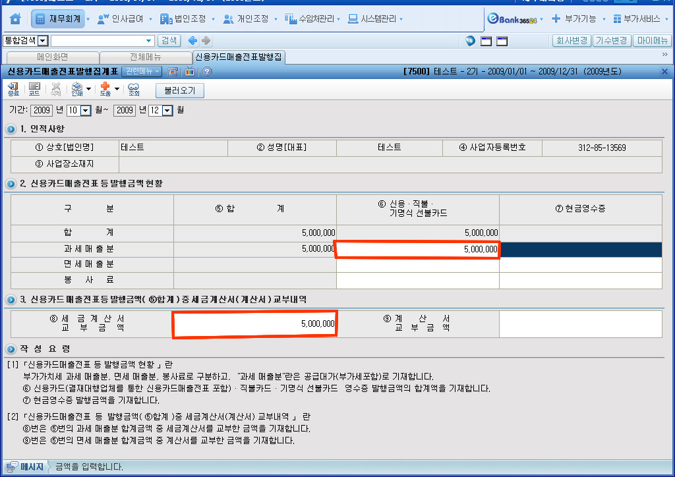Close the form with the X icon
The height and width of the screenshot is (477, 675).
pos(664,71)
